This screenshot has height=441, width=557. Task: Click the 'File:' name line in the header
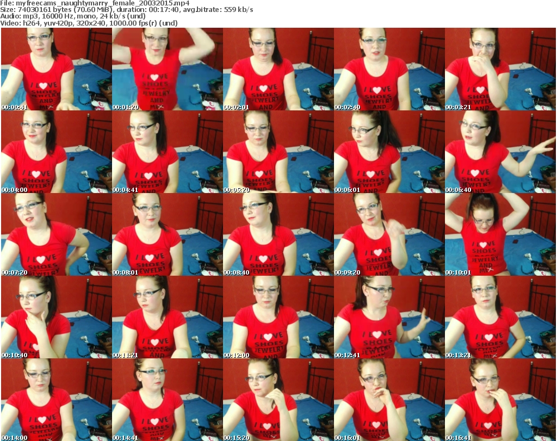(x=95, y=3)
